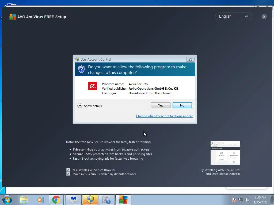Uncheck Make AVG Secure Browser my default browser
Screen dimensions: 274x205
(x=68, y=174)
